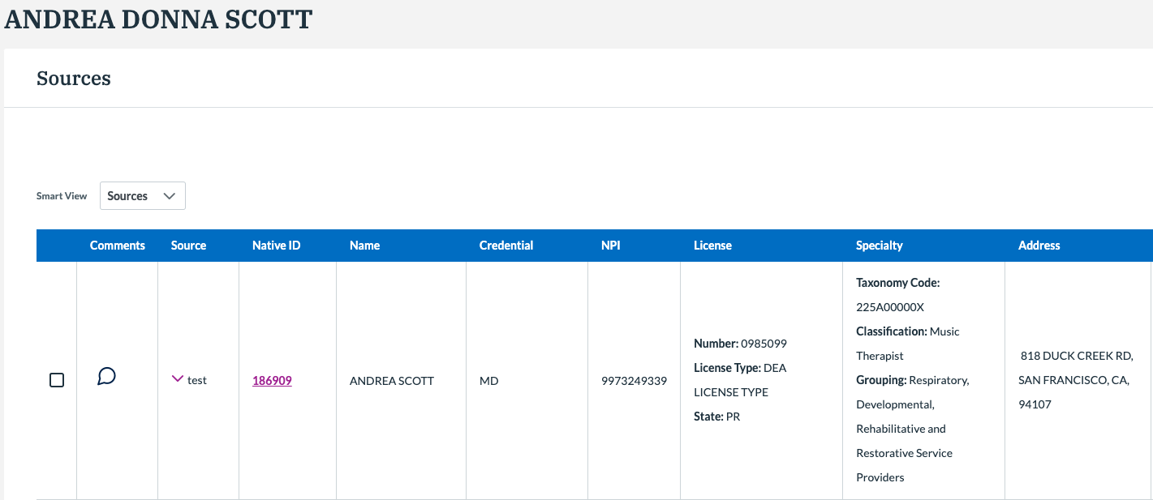The image size is (1153, 500).
Task: Sort by the Name column header
Action: (364, 246)
